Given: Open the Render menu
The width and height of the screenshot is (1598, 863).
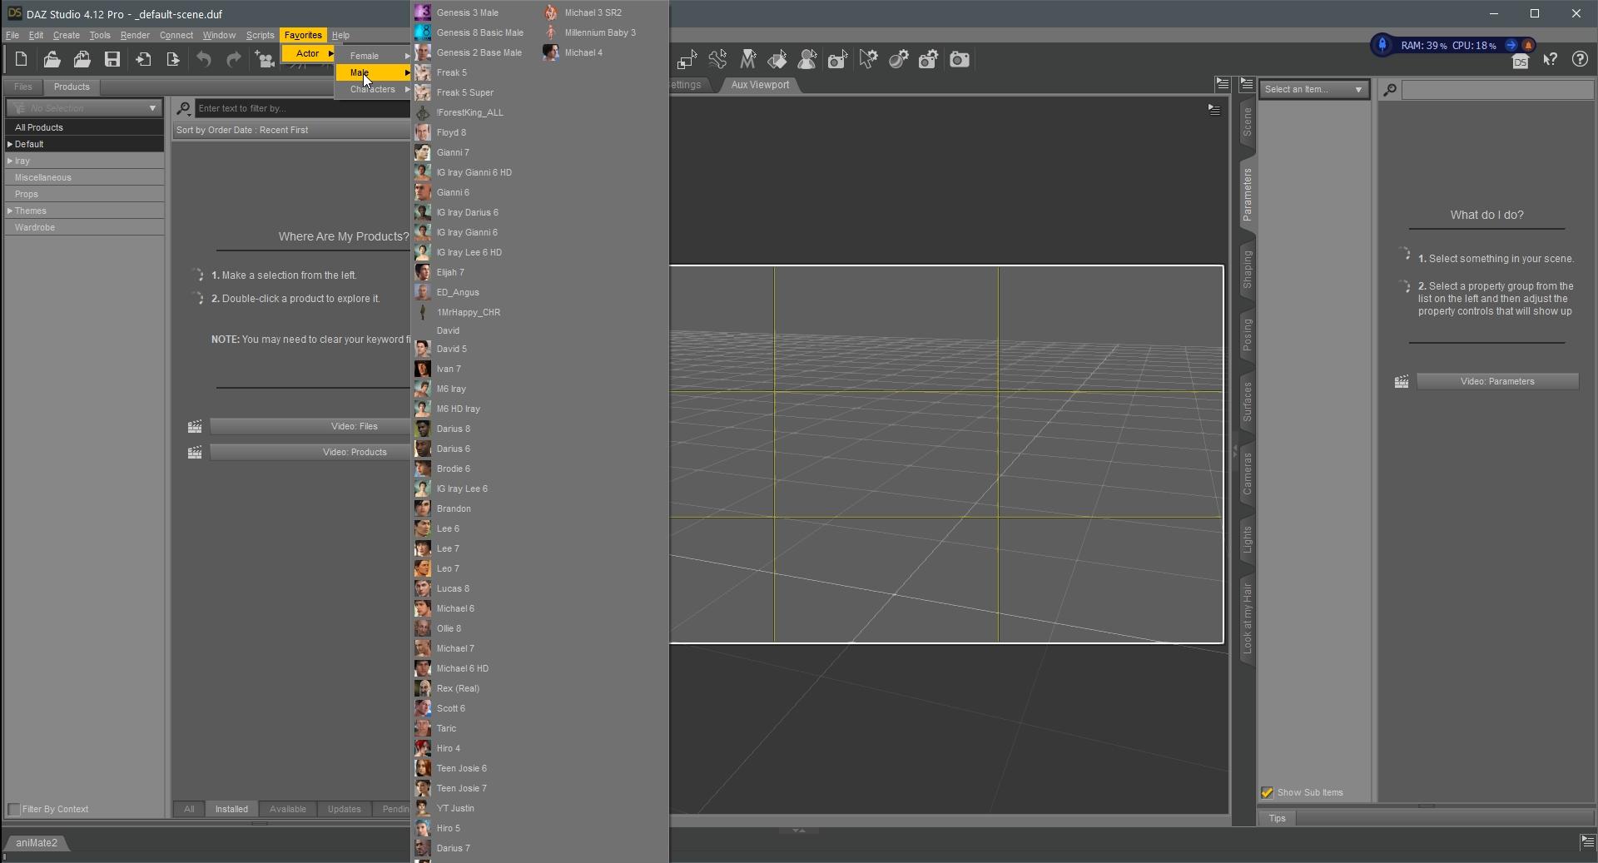Looking at the screenshot, I should click(135, 35).
